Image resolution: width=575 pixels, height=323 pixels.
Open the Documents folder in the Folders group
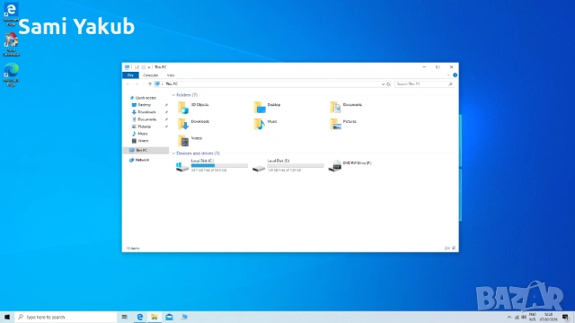(346, 108)
